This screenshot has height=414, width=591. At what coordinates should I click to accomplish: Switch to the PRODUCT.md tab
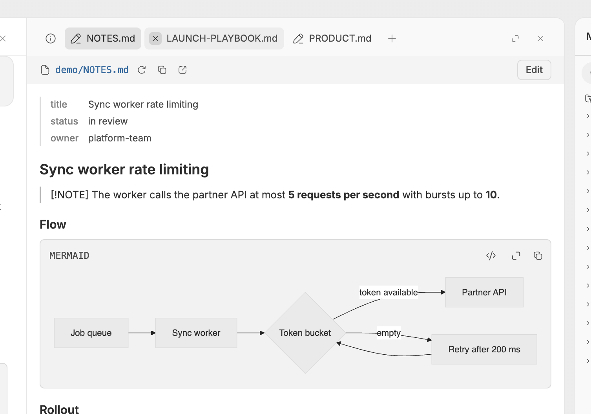(332, 38)
